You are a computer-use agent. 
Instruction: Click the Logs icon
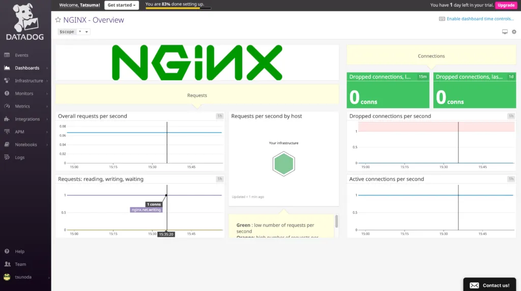click(x=7, y=157)
